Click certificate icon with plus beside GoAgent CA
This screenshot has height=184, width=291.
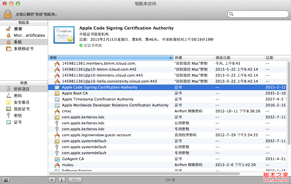point(57,159)
